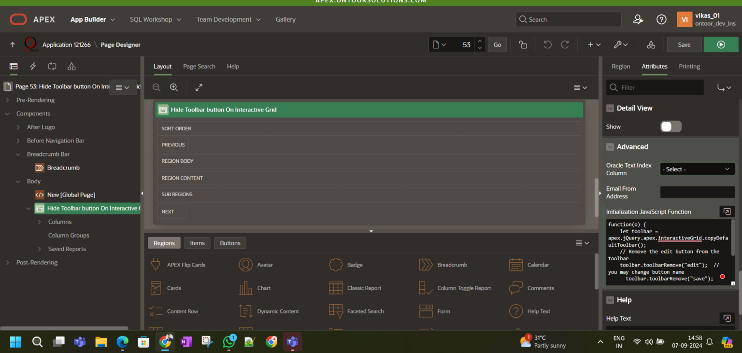
Task: Click the Email From Address field
Action: tap(697, 192)
